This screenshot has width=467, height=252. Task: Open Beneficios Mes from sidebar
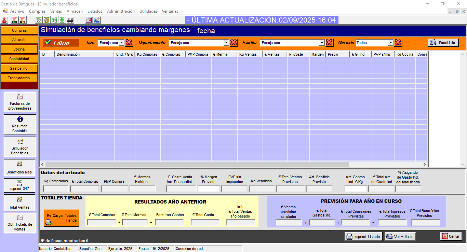[x=19, y=168]
